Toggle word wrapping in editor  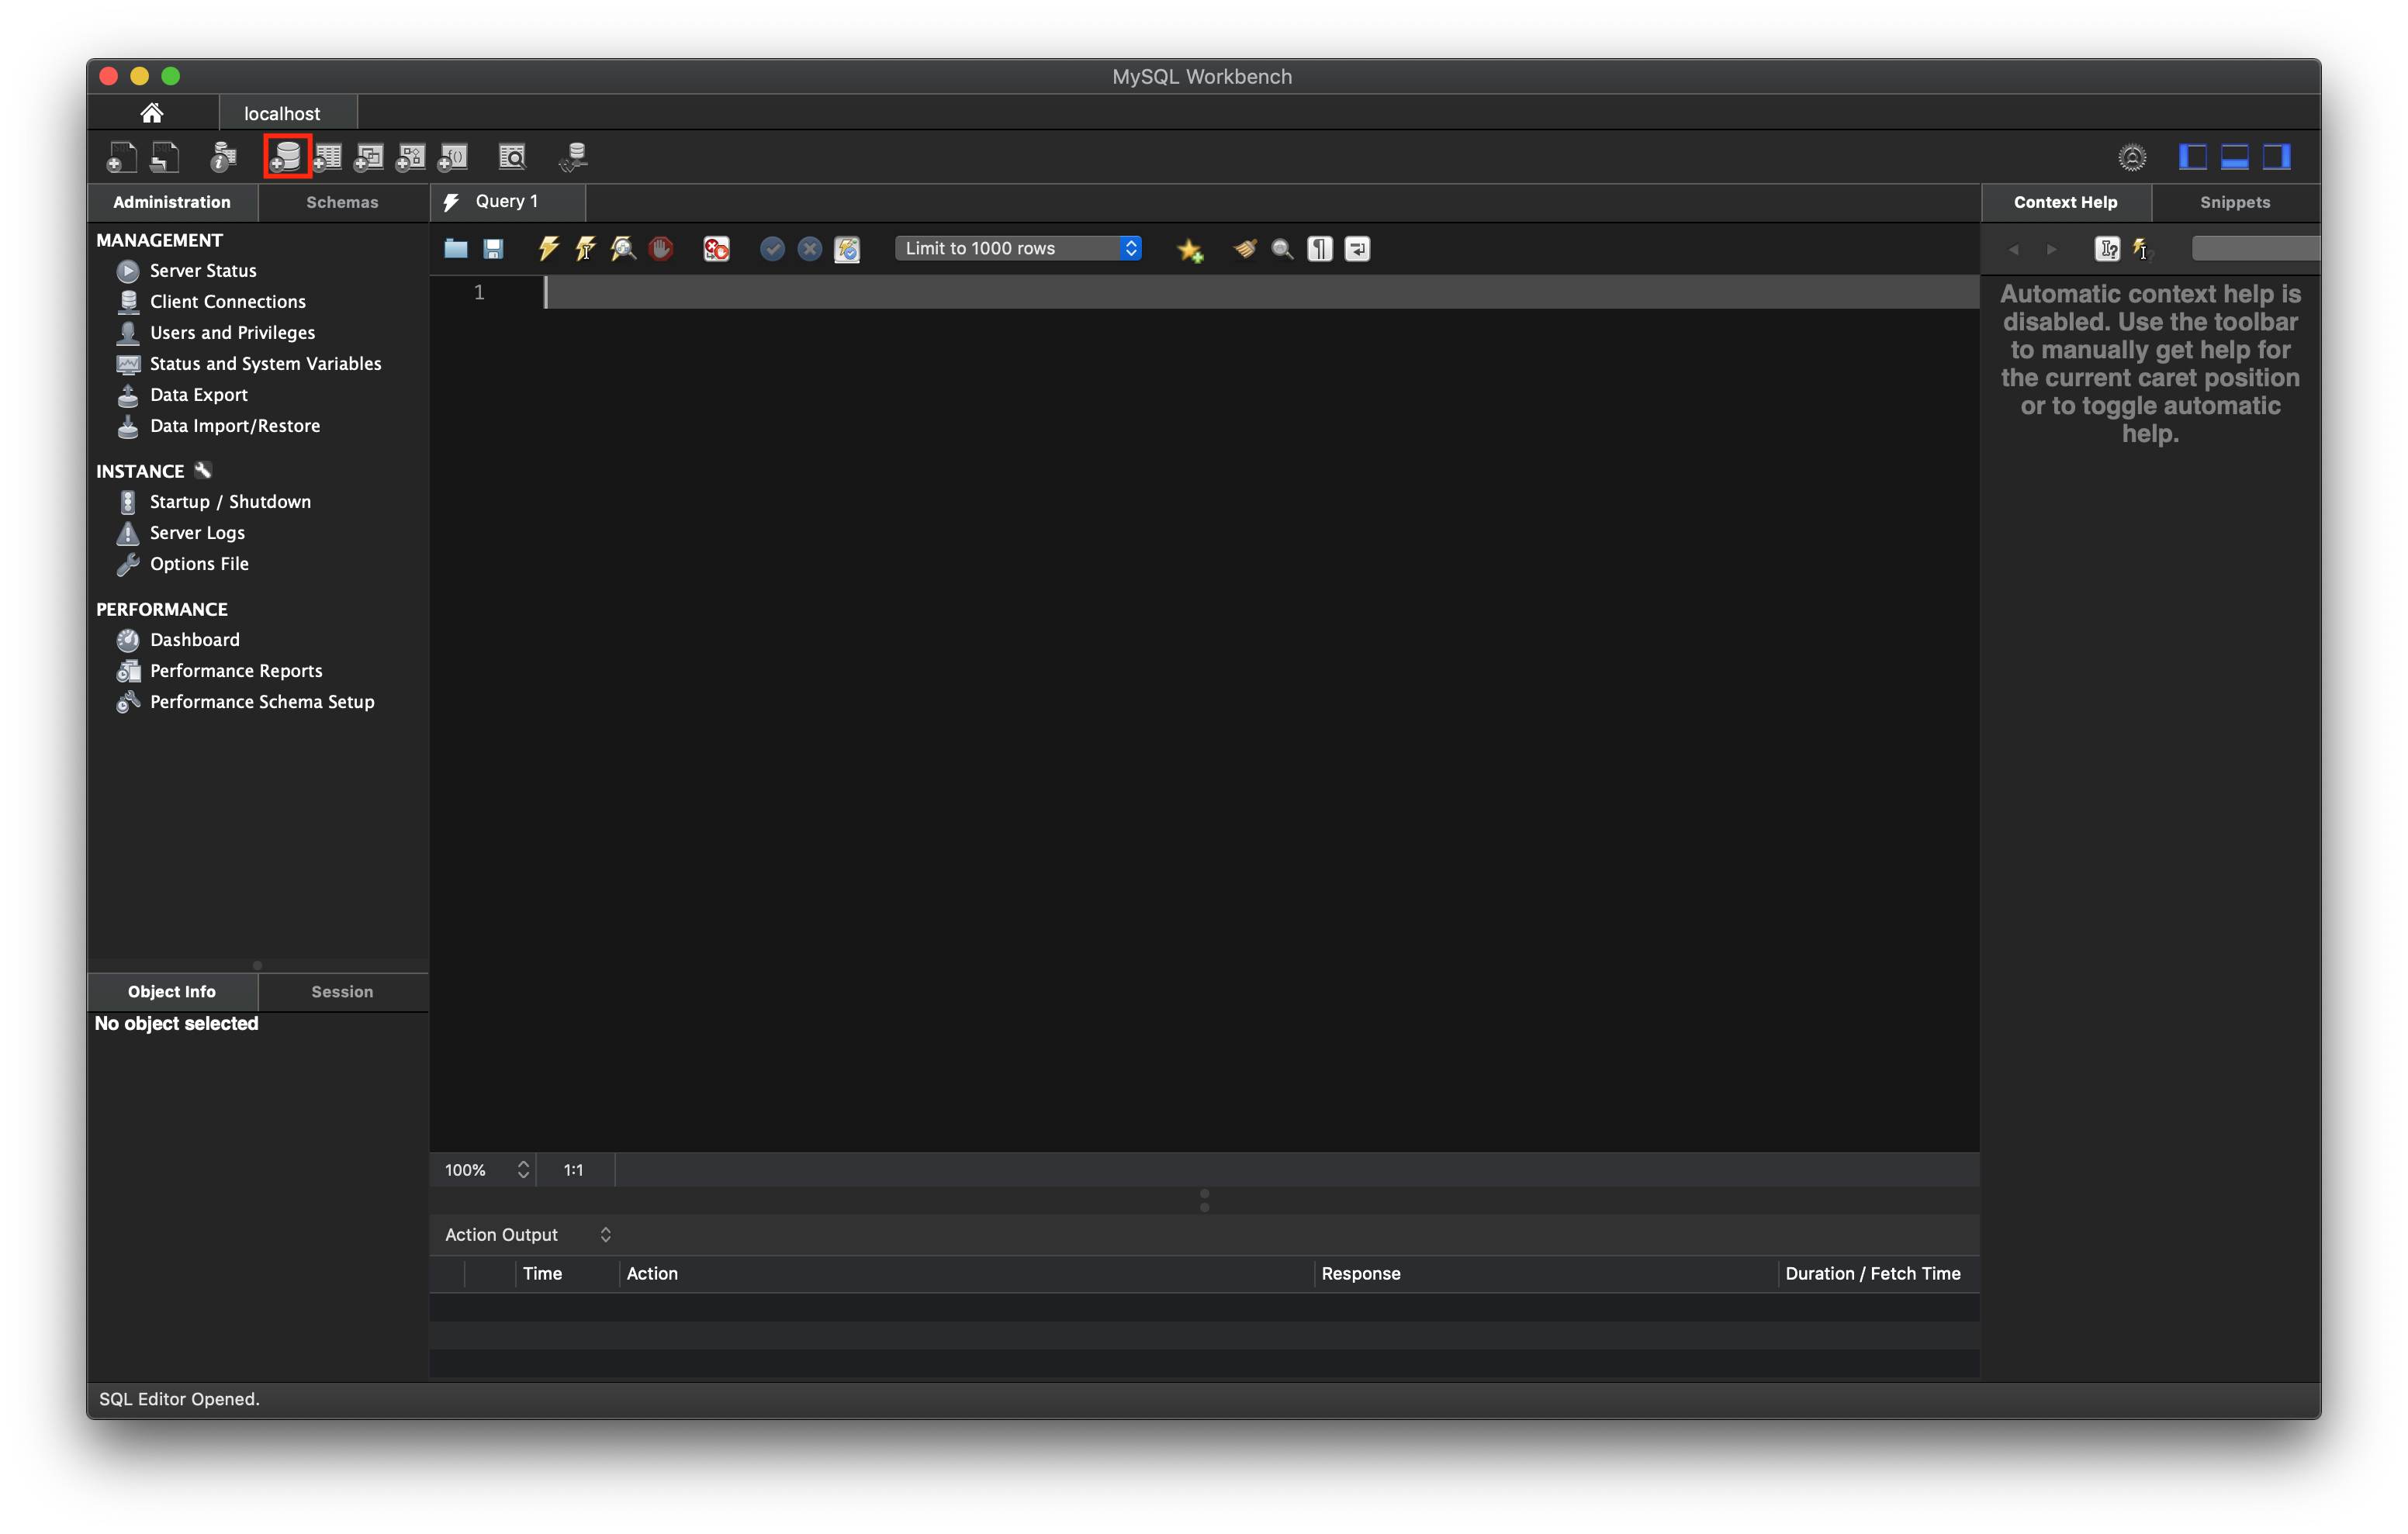tap(1358, 249)
